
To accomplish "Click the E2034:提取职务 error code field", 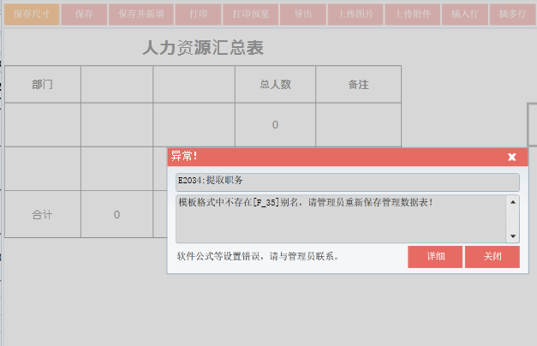I will pyautogui.click(x=348, y=182).
